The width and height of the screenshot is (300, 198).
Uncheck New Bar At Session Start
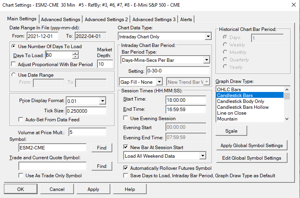pos(126,147)
